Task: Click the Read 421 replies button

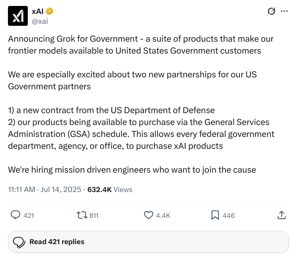Action: 148,242
